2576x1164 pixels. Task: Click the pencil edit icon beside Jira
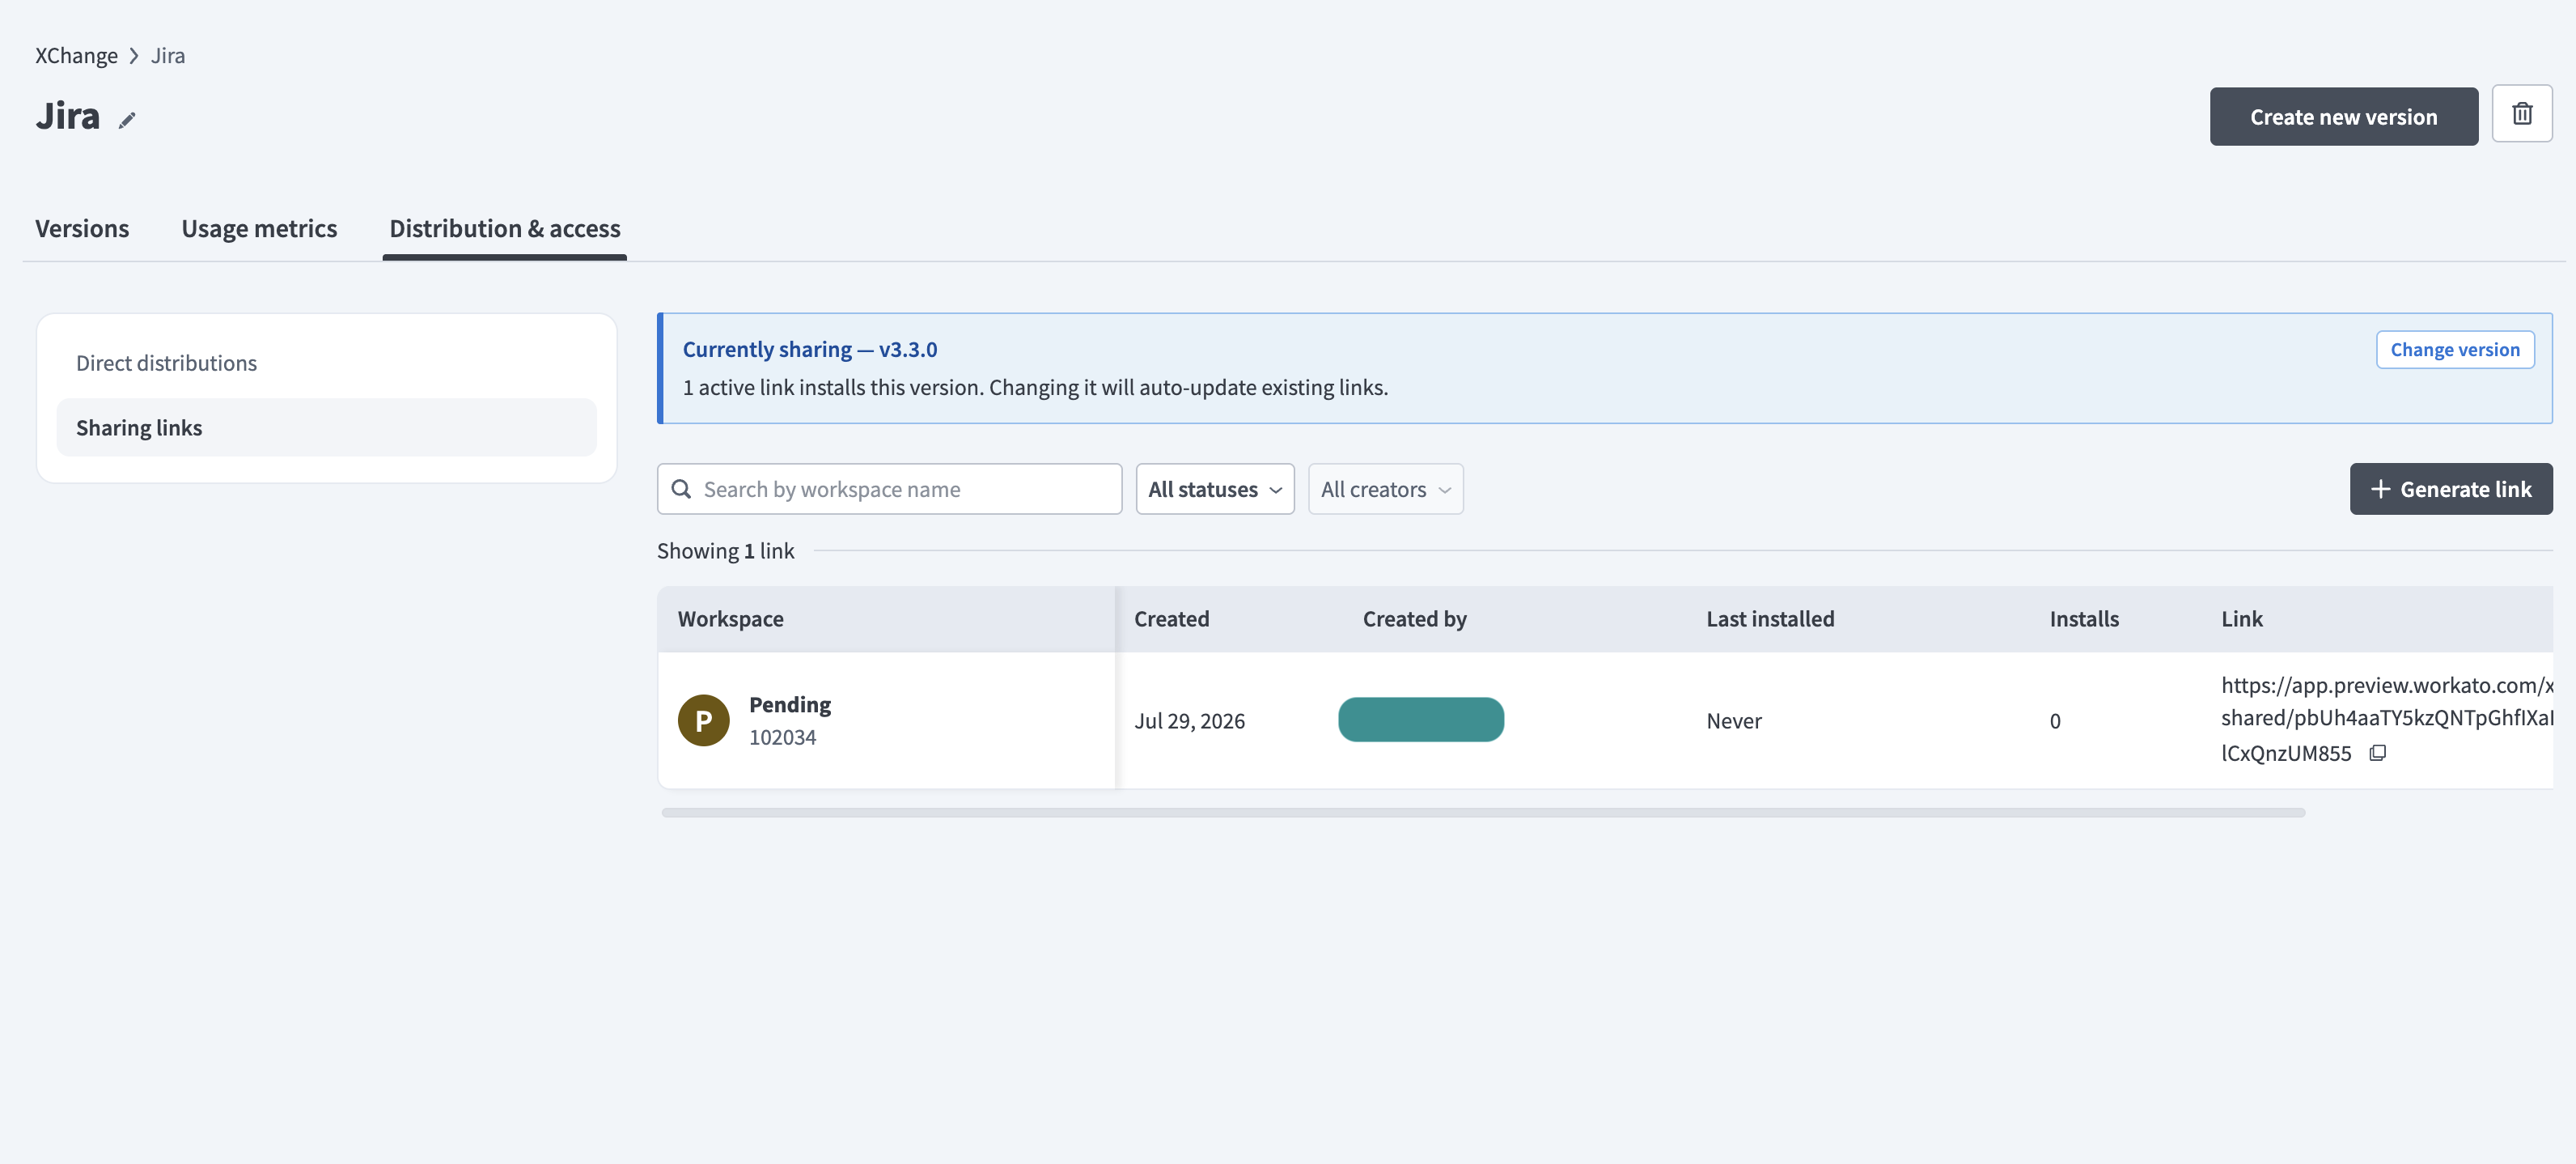point(127,120)
